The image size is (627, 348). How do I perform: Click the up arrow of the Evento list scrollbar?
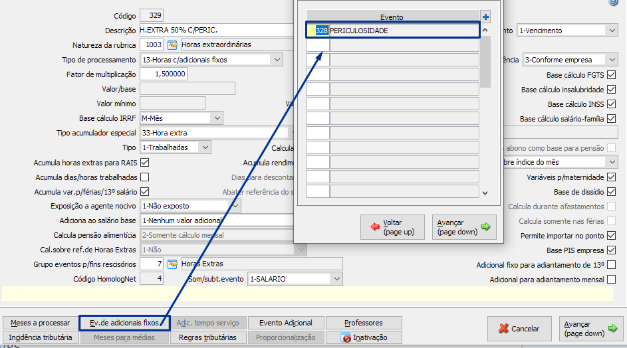(x=485, y=31)
